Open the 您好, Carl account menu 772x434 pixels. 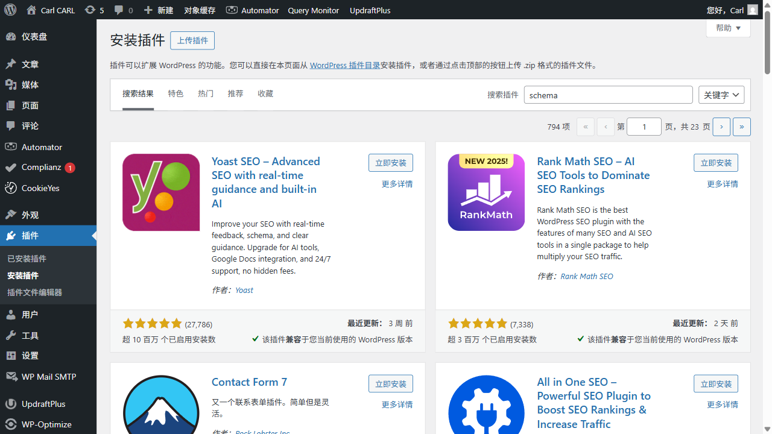click(729, 10)
